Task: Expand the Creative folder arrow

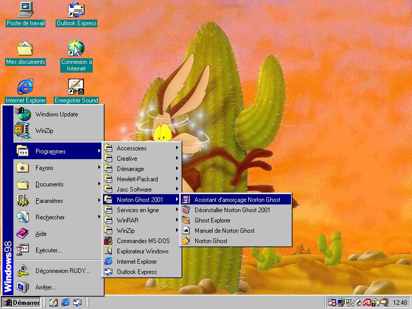Action: coord(177,158)
